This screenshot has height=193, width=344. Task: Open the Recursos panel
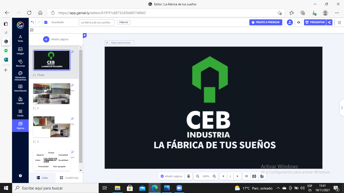[x=20, y=63]
